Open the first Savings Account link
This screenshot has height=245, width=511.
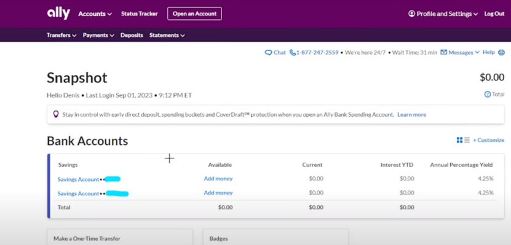[x=78, y=179]
